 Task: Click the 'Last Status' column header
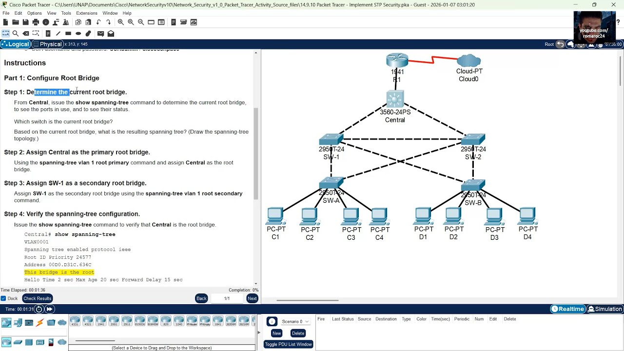pyautogui.click(x=343, y=319)
